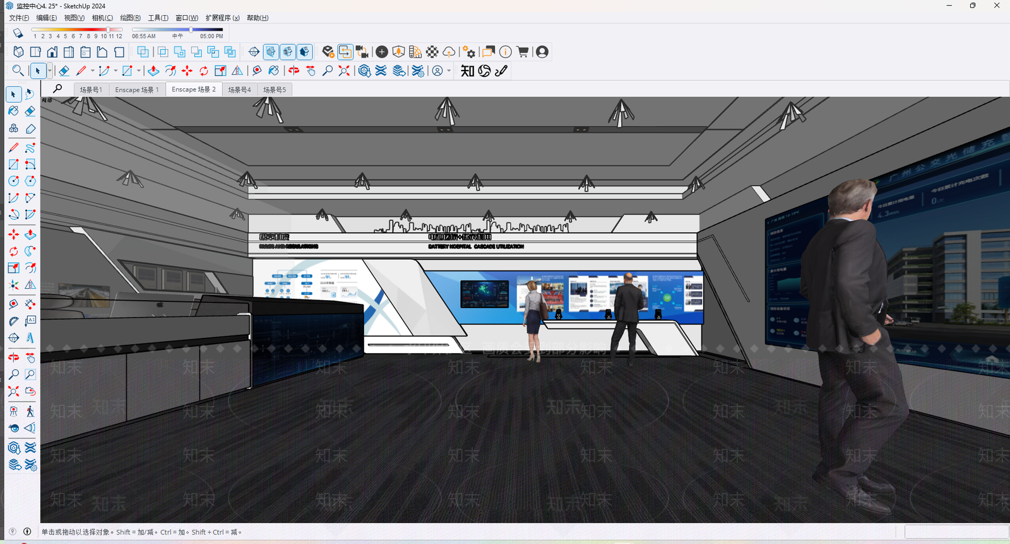The height and width of the screenshot is (544, 1010).
Task: Activate the Walk tool in left toolbar
Action: pyautogui.click(x=30, y=412)
